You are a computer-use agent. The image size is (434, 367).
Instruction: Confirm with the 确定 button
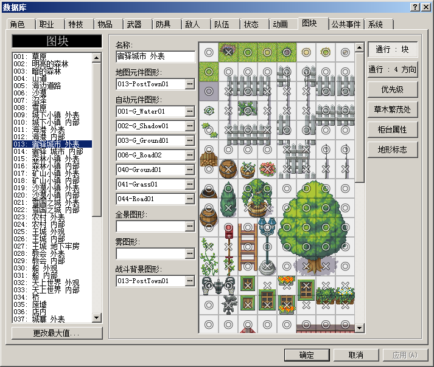point(307,355)
